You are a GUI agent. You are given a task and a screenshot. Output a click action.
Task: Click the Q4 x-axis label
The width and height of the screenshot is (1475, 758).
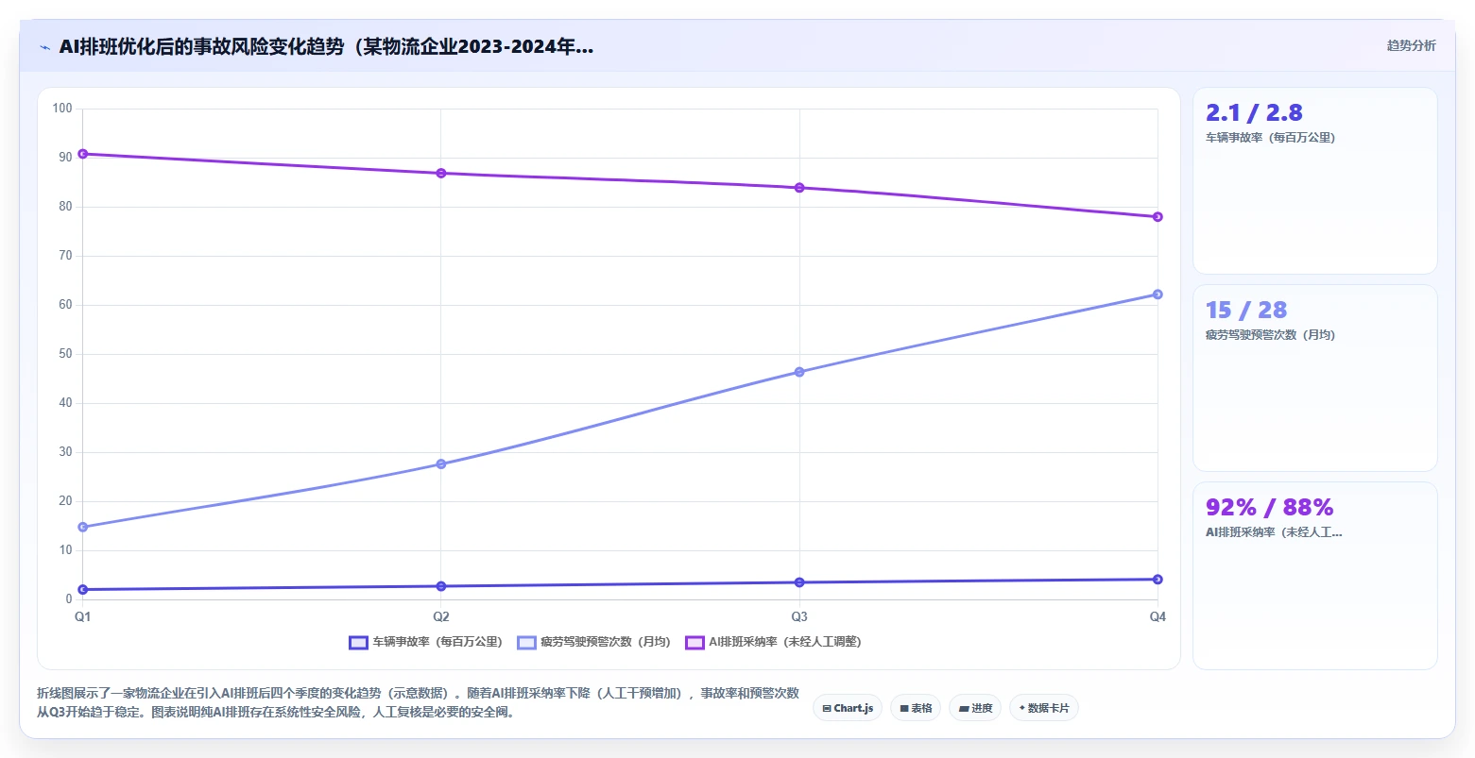(x=1158, y=617)
